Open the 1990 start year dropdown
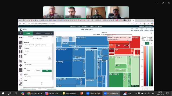The height and width of the screenshot is (96, 172). pos(144,39)
